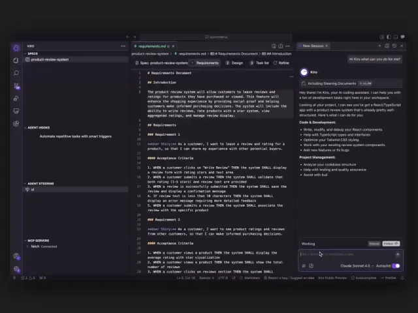The image size is (418, 313).
Task: Send message with the up arrow button
Action: pyautogui.click(x=398, y=255)
